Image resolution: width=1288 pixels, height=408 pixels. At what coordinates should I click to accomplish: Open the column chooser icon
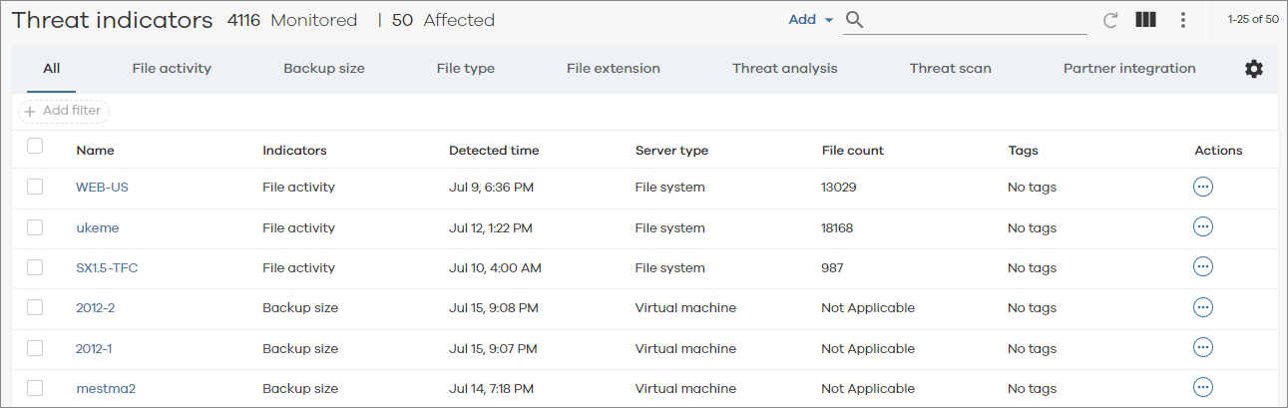[1145, 20]
